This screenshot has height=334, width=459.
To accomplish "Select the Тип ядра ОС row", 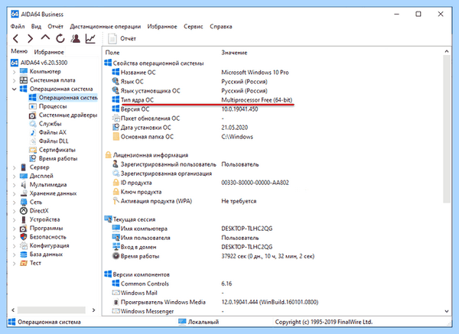I will pos(202,100).
